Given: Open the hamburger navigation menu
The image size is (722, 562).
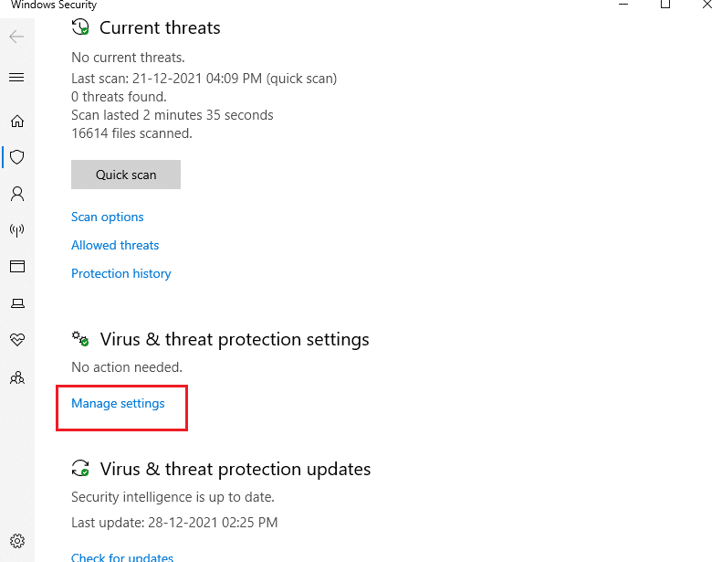Looking at the screenshot, I should point(16,78).
